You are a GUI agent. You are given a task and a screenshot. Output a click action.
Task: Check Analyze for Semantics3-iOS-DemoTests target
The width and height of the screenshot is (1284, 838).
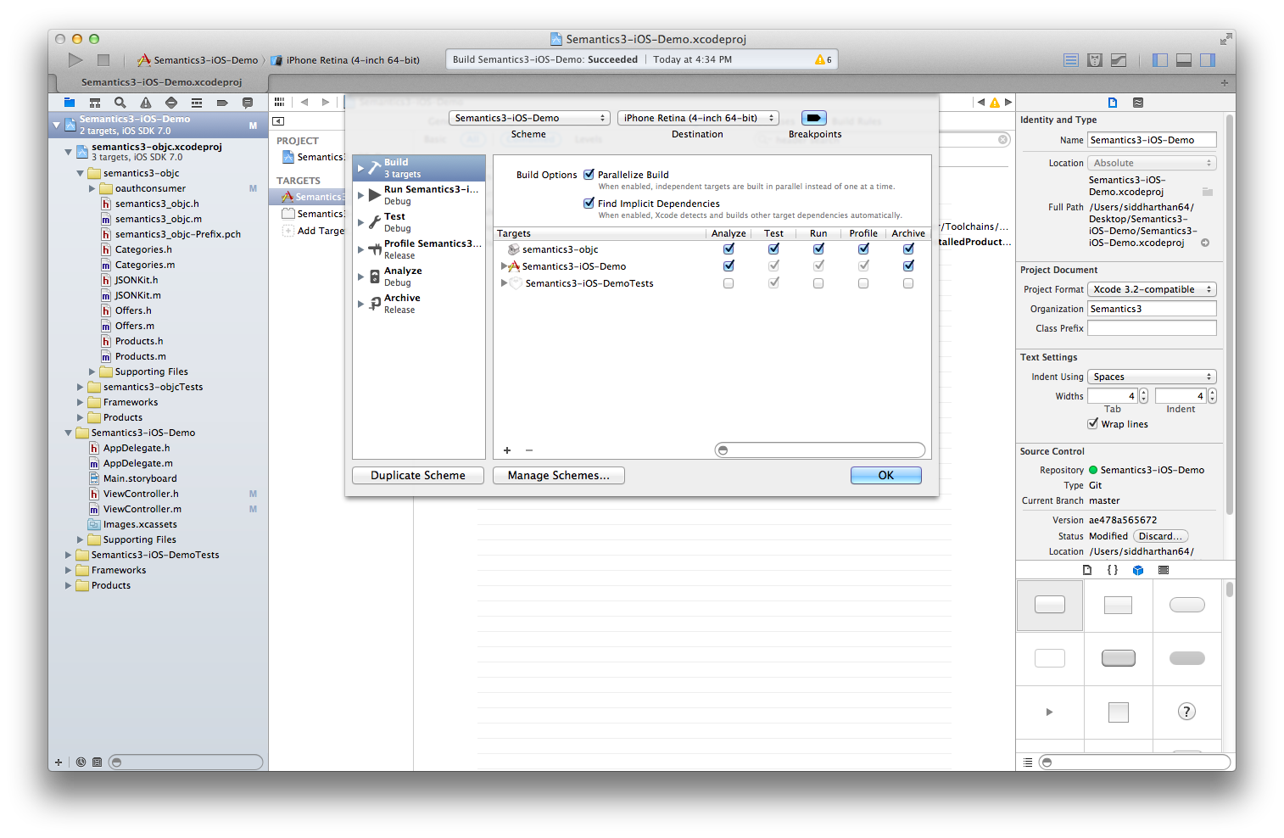(x=729, y=283)
